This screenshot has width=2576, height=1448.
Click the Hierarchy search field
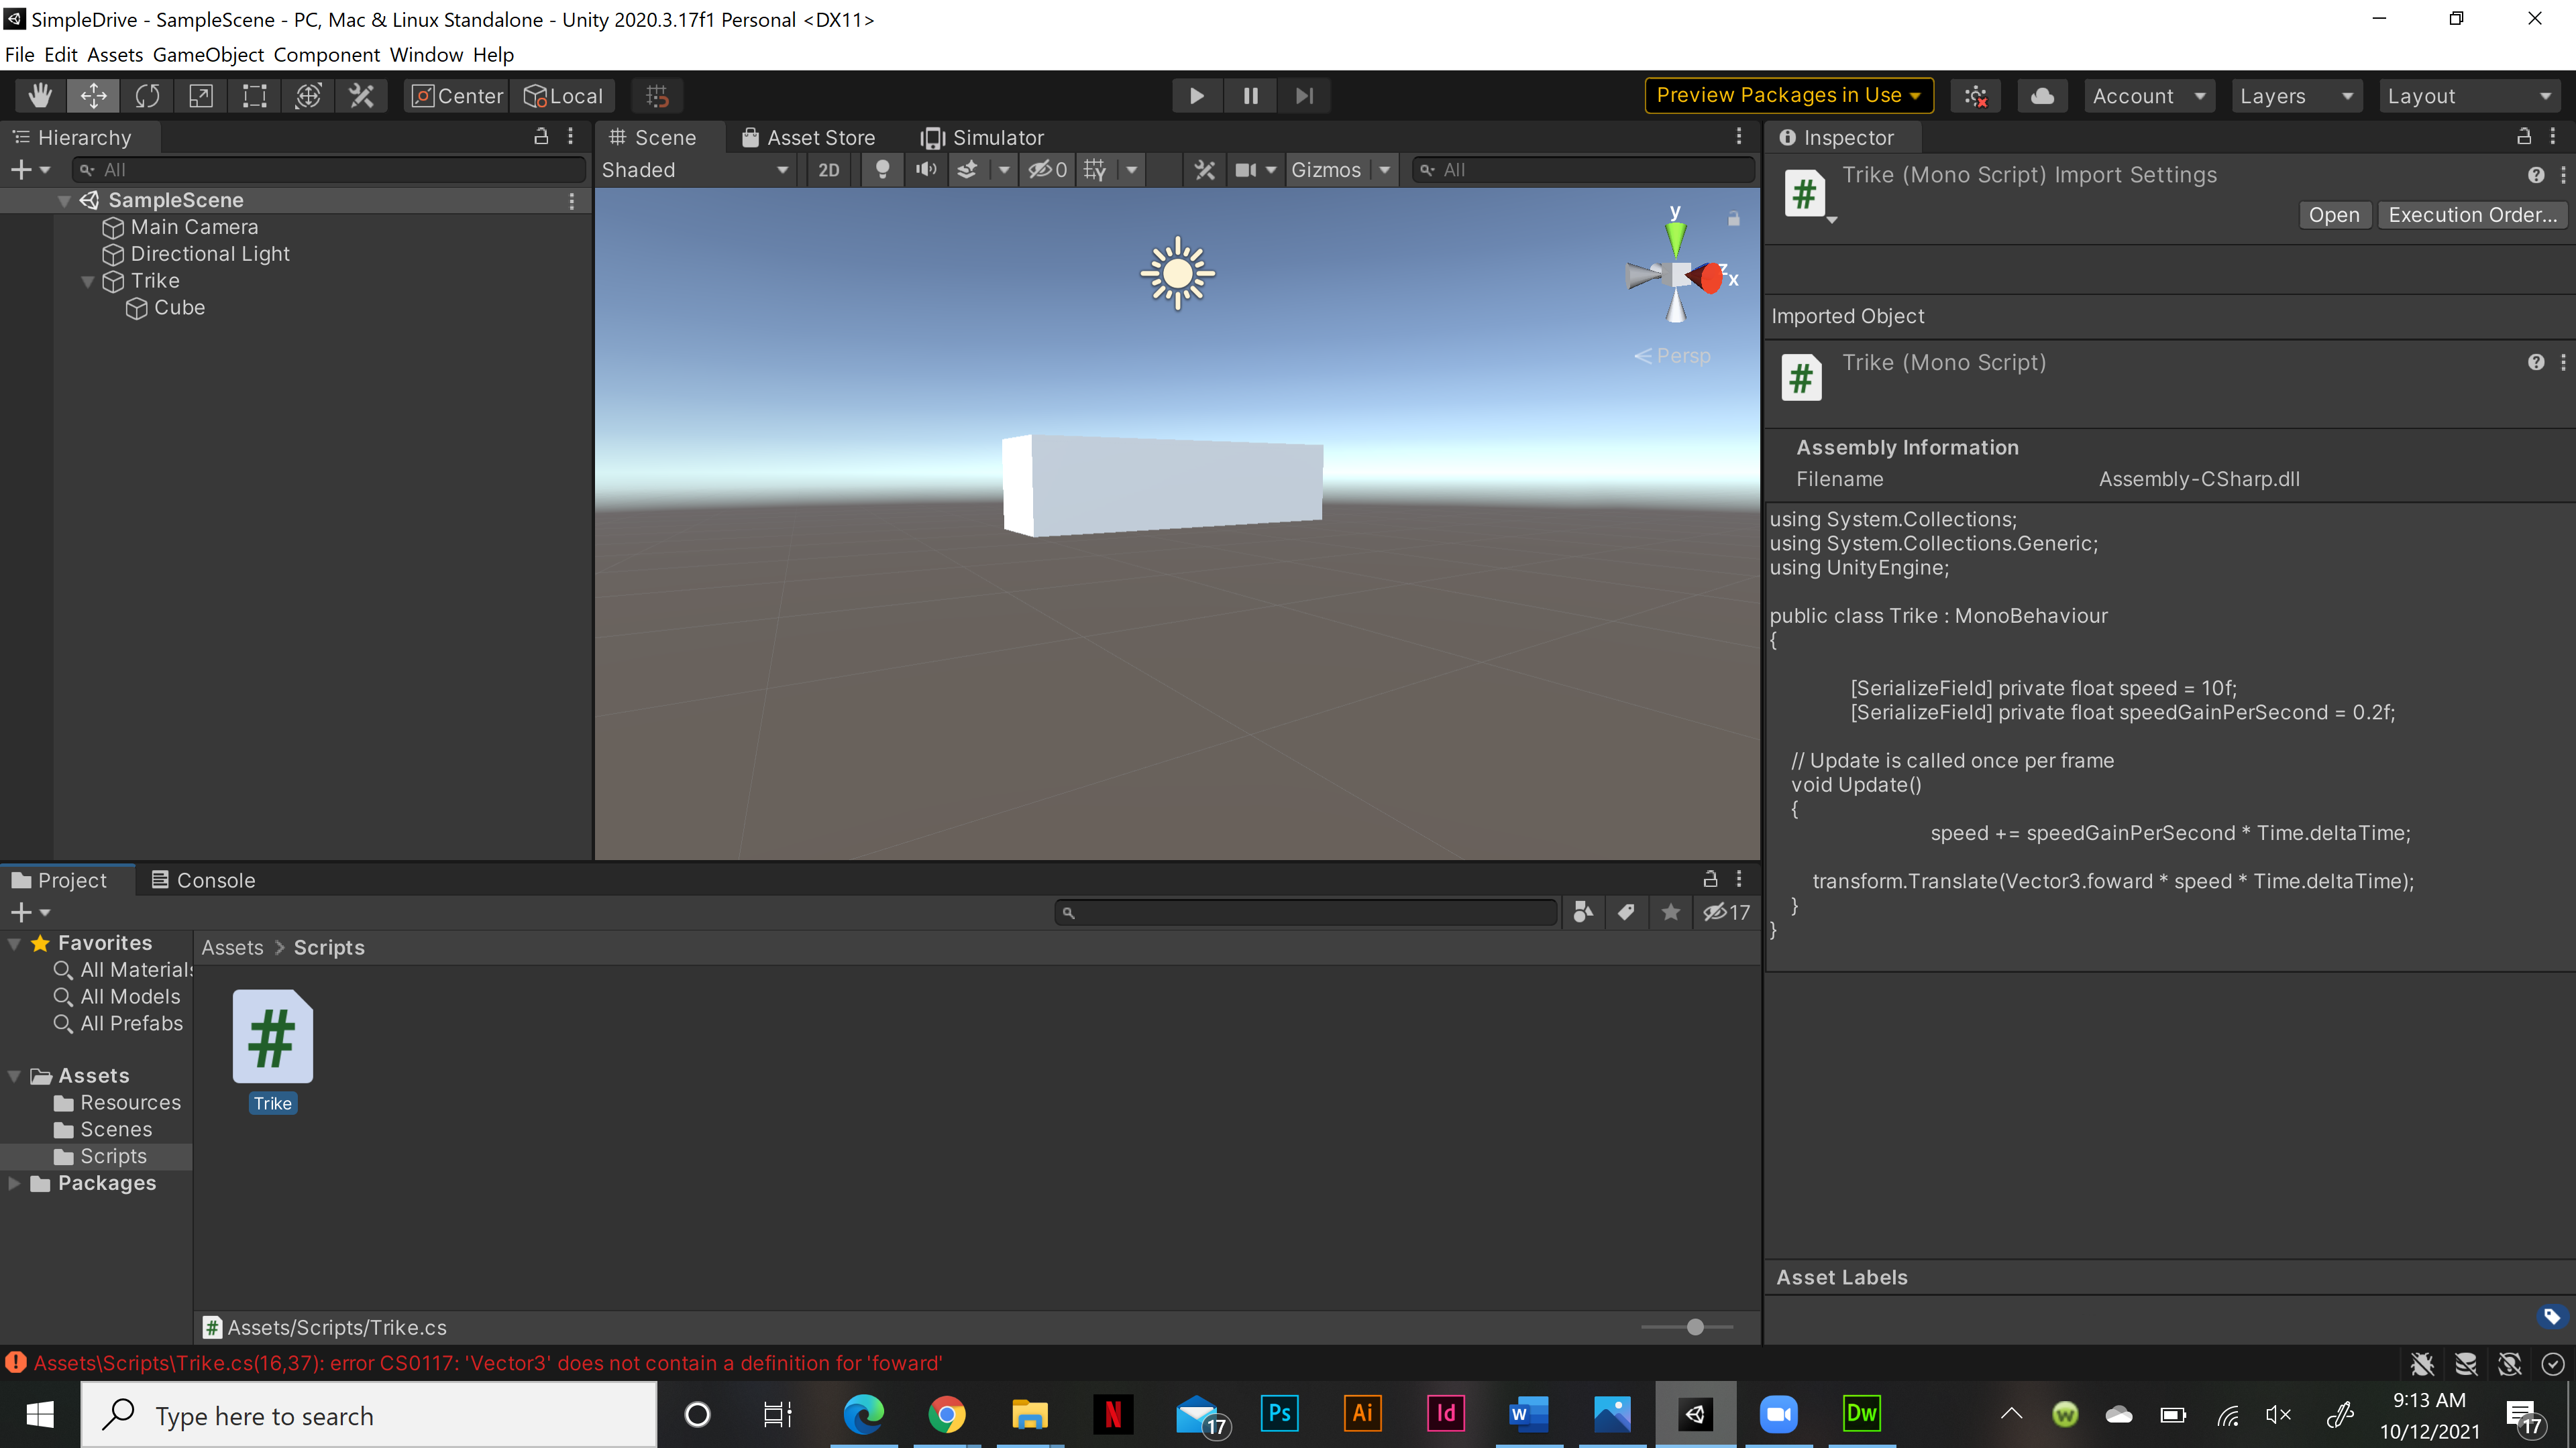pos(330,171)
